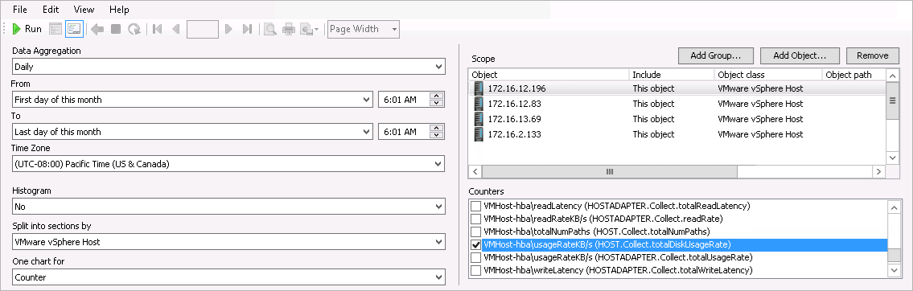Sort by the Object class column header
913x291 pixels.
pyautogui.click(x=767, y=75)
